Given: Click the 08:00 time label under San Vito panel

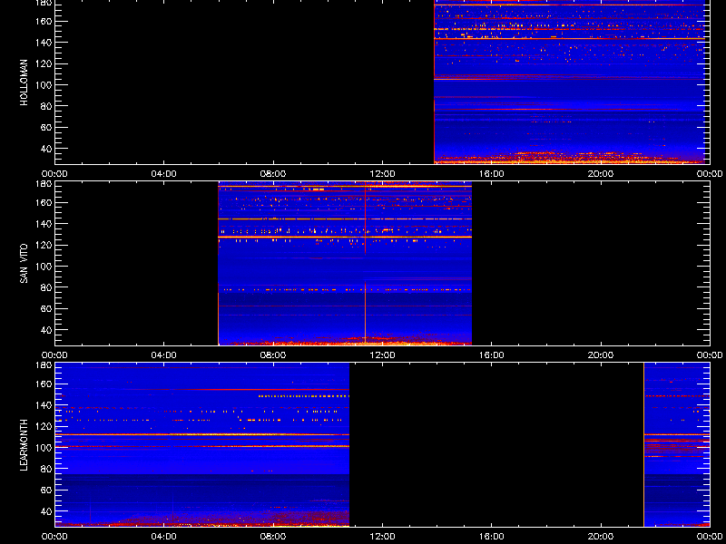Looking at the screenshot, I should (x=273, y=355).
